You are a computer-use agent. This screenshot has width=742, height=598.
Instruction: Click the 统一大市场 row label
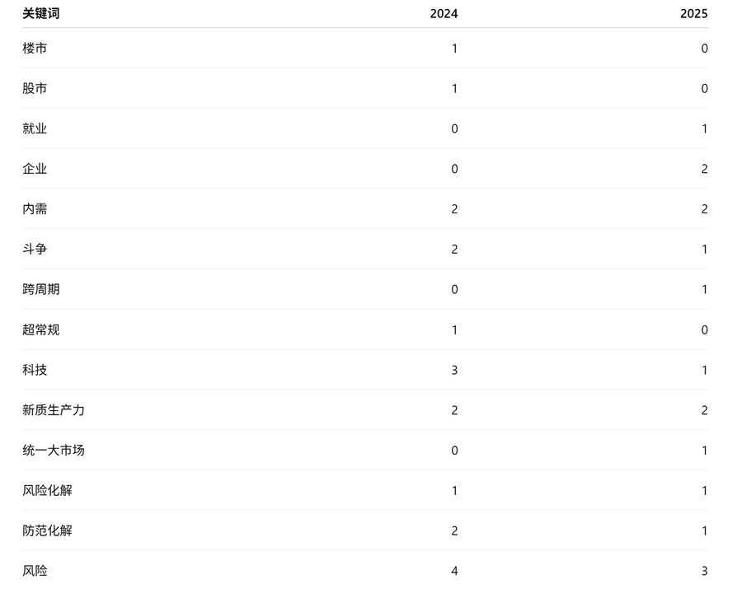(54, 451)
